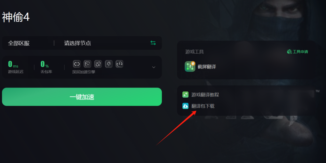
Task: Open the 游戏翻译教程 tutorial link
Action: (205, 95)
